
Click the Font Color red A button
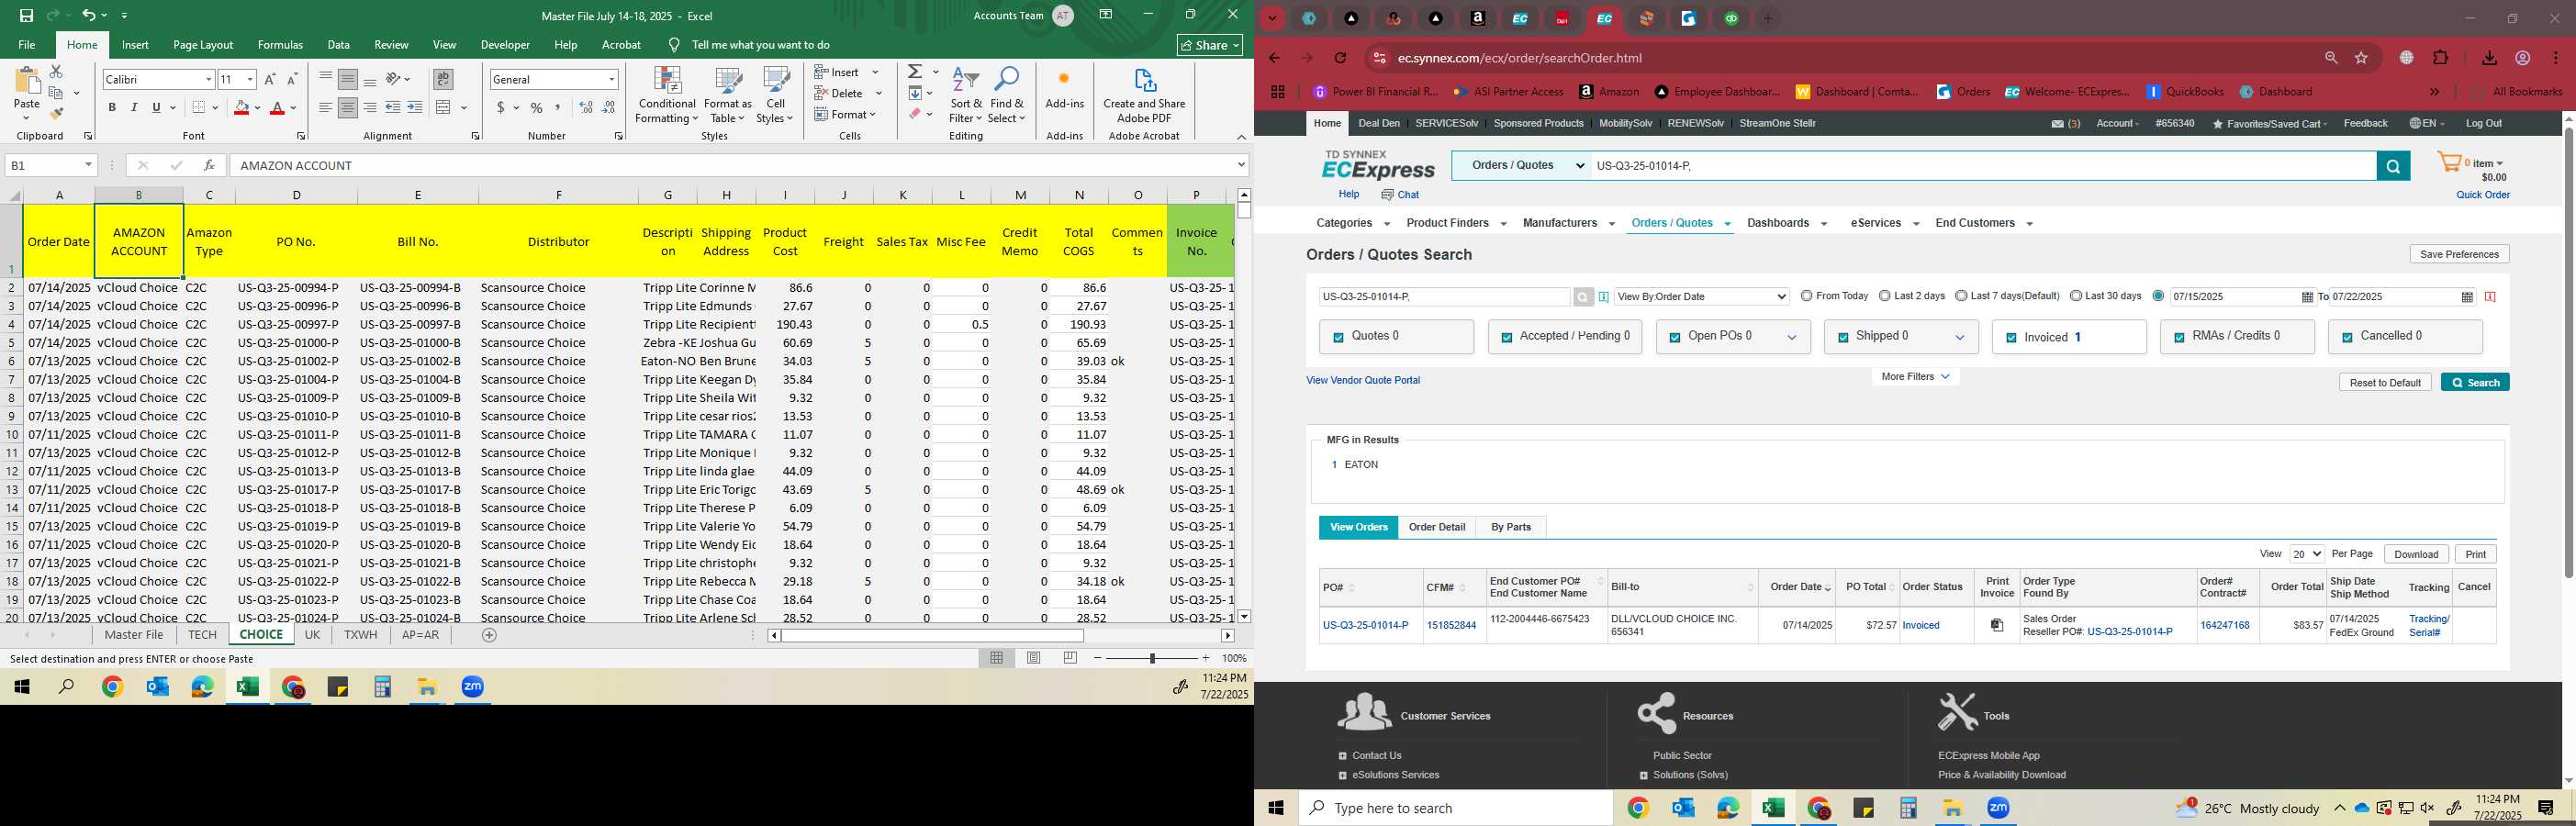277,107
